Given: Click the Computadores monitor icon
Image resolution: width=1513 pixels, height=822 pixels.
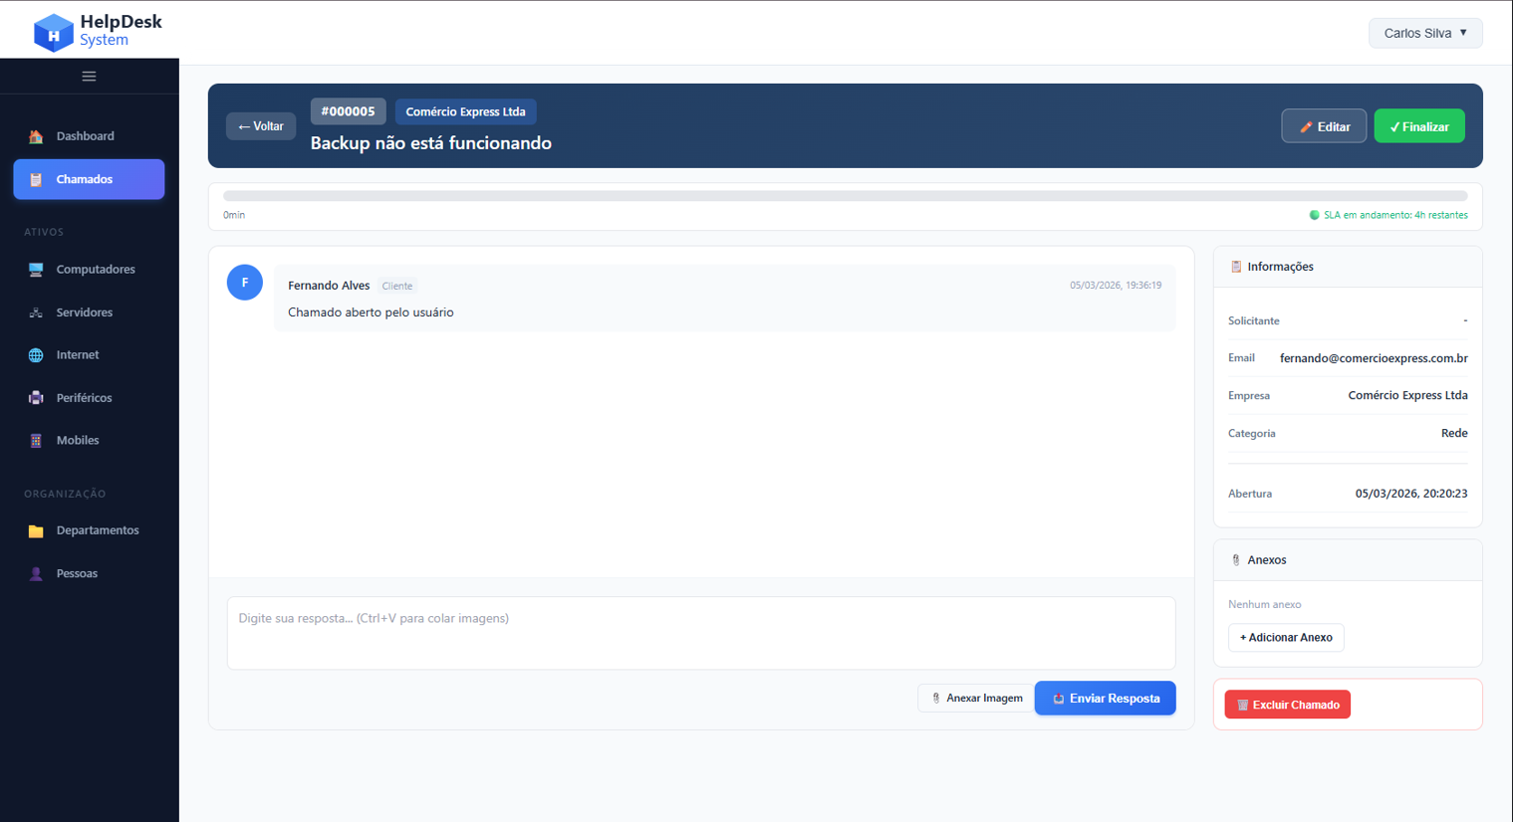Looking at the screenshot, I should (x=36, y=270).
